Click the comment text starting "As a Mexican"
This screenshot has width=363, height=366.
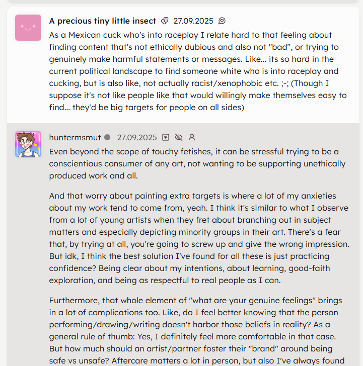198,71
